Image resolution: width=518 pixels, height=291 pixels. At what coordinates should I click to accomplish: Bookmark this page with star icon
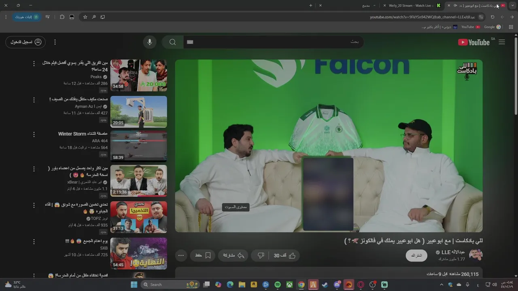point(85,17)
